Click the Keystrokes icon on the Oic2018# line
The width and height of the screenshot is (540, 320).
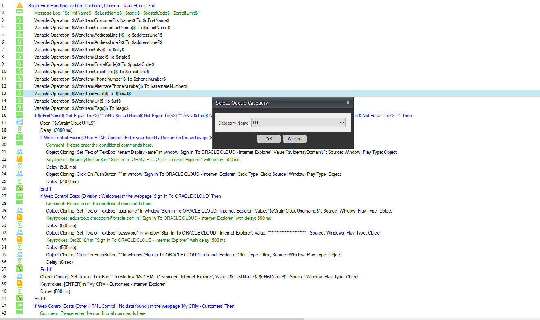(x=19, y=240)
